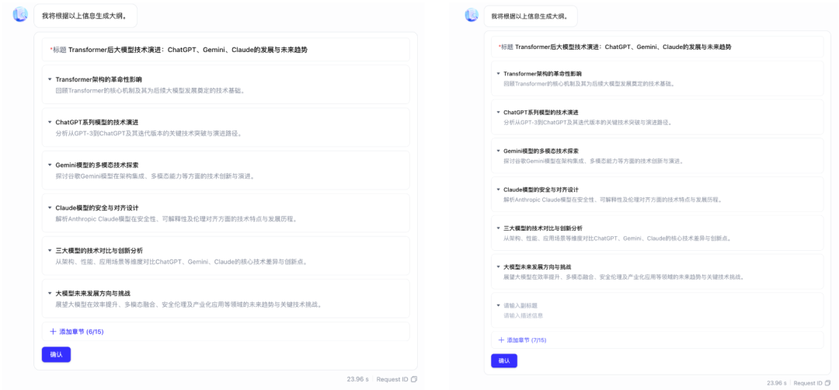
Task: Click 确认 button in the right panel
Action: pyautogui.click(x=504, y=360)
